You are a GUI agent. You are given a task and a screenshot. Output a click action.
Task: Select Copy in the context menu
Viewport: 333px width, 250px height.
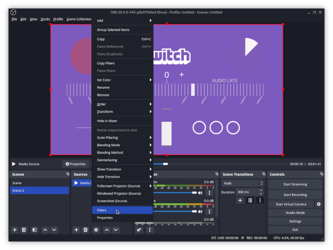click(122, 39)
